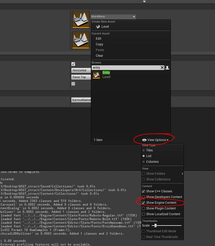Click the second level asset thumbnail
This screenshot has width=215, height=246.
tap(81, 40)
